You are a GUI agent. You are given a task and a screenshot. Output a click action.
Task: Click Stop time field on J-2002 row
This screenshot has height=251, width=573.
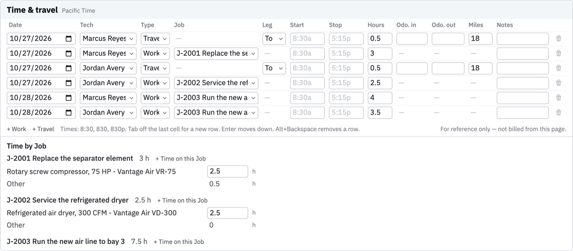tap(346, 83)
